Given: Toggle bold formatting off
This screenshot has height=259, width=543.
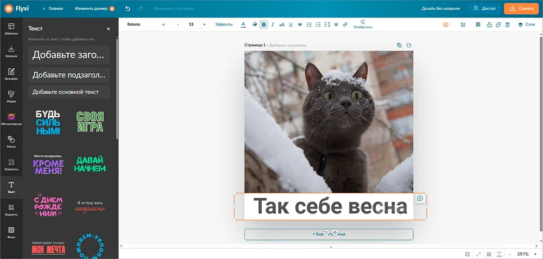Looking at the screenshot, I should pyautogui.click(x=264, y=24).
